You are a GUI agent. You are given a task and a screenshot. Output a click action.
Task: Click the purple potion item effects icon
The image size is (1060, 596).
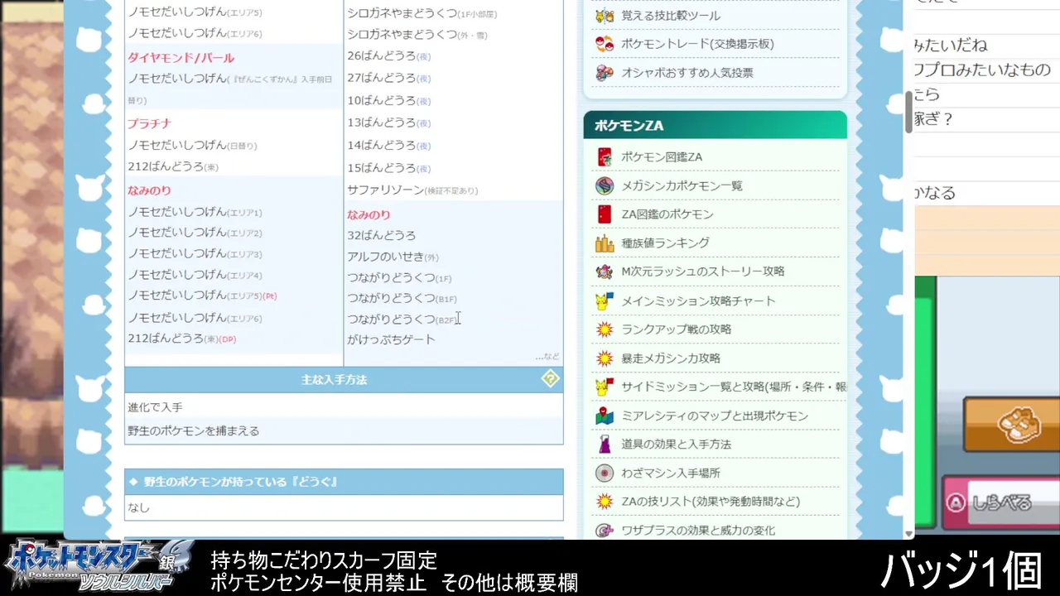tap(605, 445)
